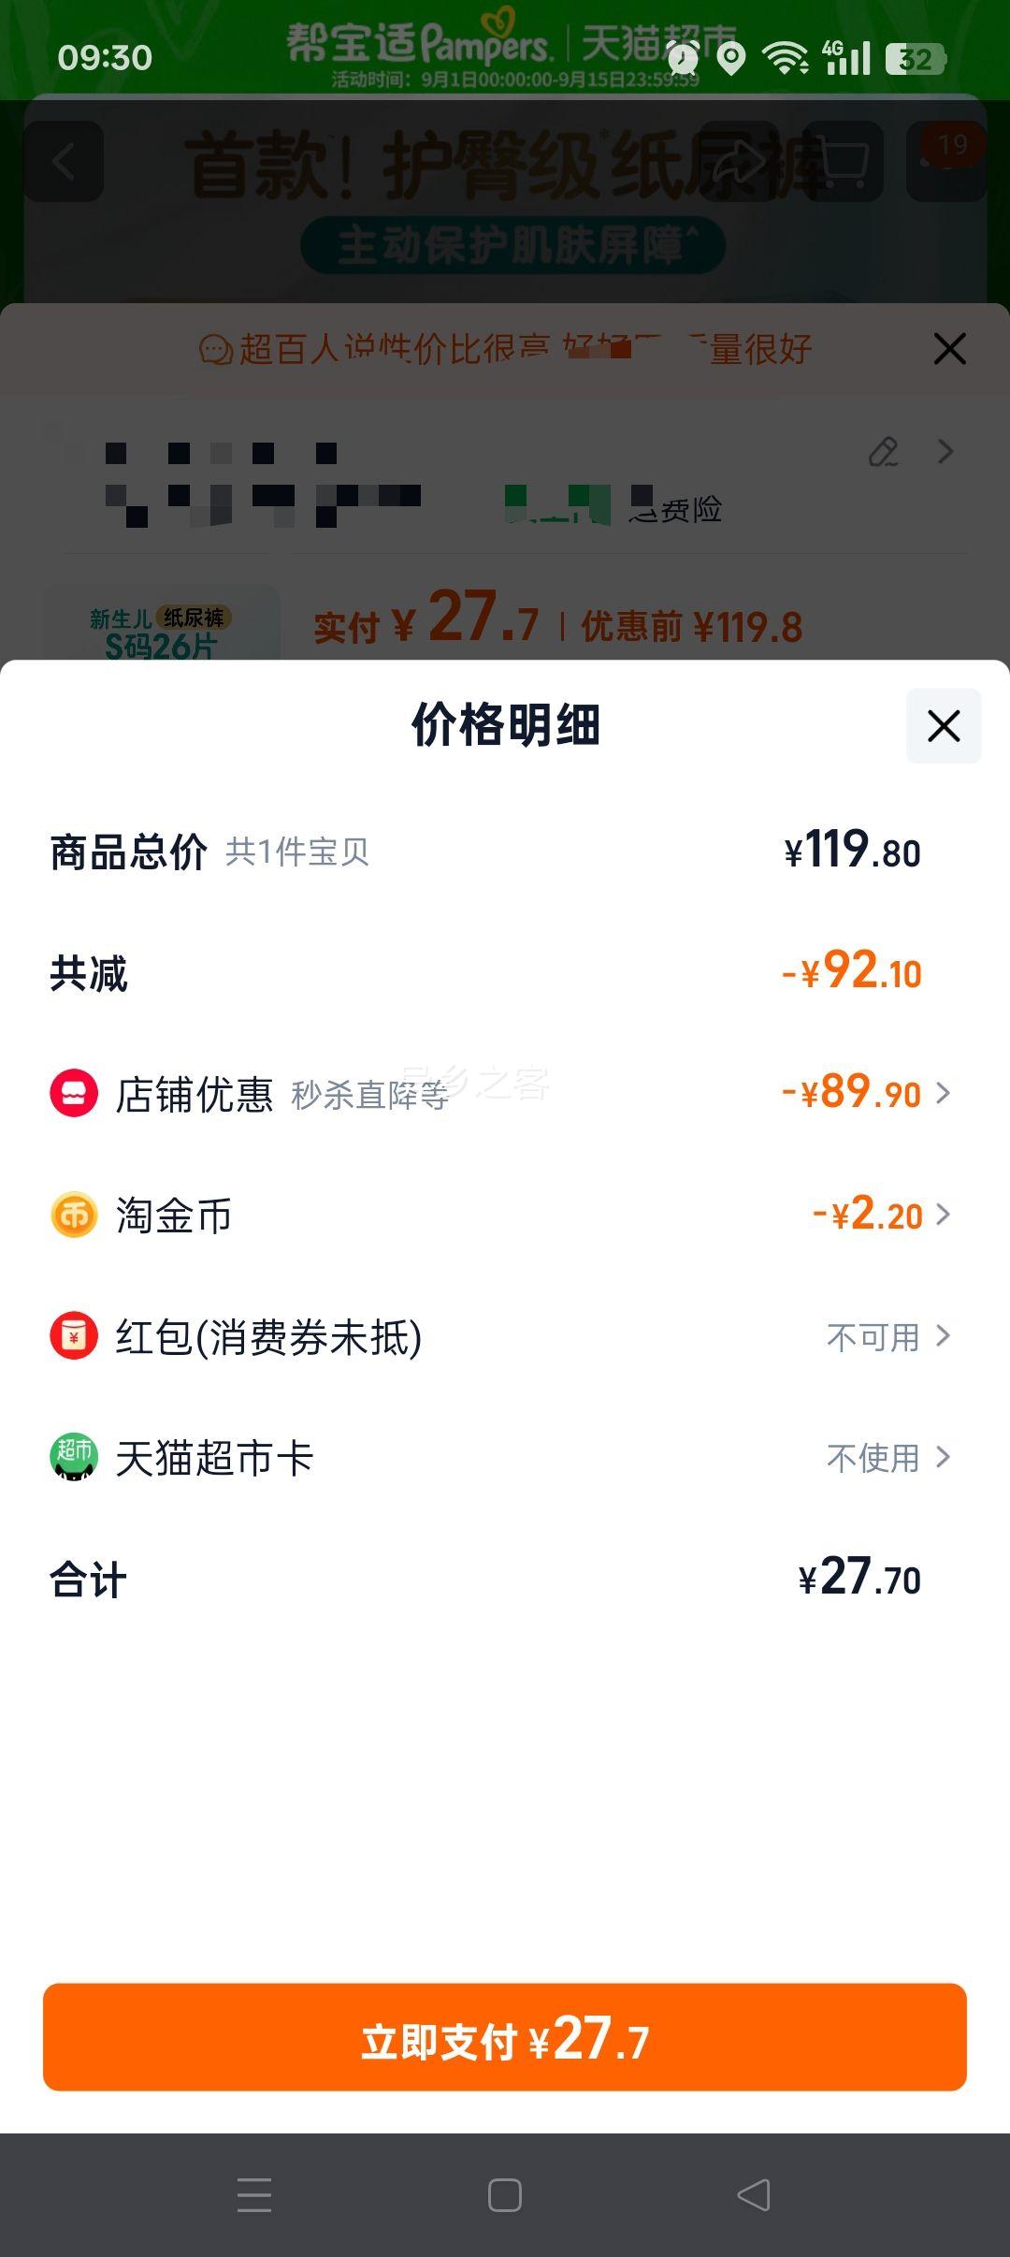
Task: Tap the edit address pencil icon
Action: (x=884, y=452)
